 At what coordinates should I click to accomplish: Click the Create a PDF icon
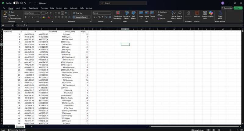coord(220,15)
